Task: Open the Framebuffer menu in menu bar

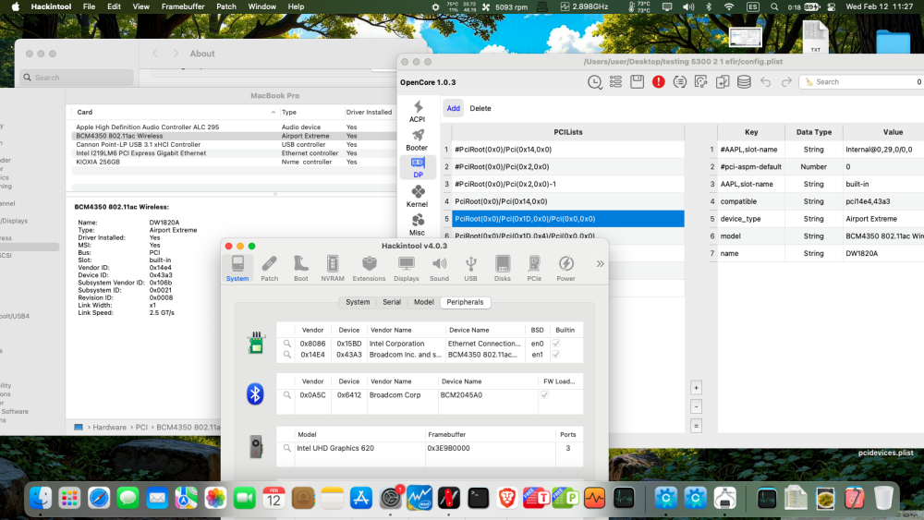Action: point(183,6)
